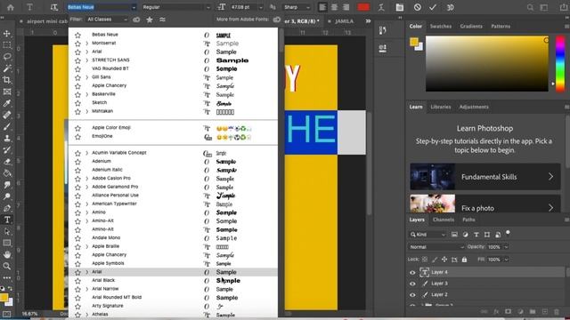Choose the American Typewriter font
Viewport: 570px width, 320px height.
click(173, 204)
